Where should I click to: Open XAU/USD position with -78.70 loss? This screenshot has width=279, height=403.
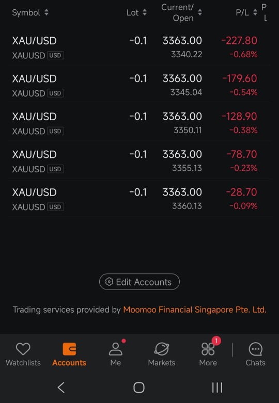click(139, 160)
